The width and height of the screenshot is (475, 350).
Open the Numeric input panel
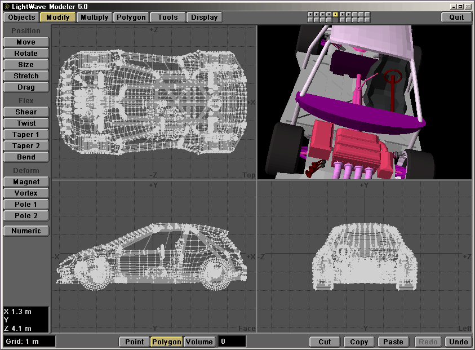[26, 231]
